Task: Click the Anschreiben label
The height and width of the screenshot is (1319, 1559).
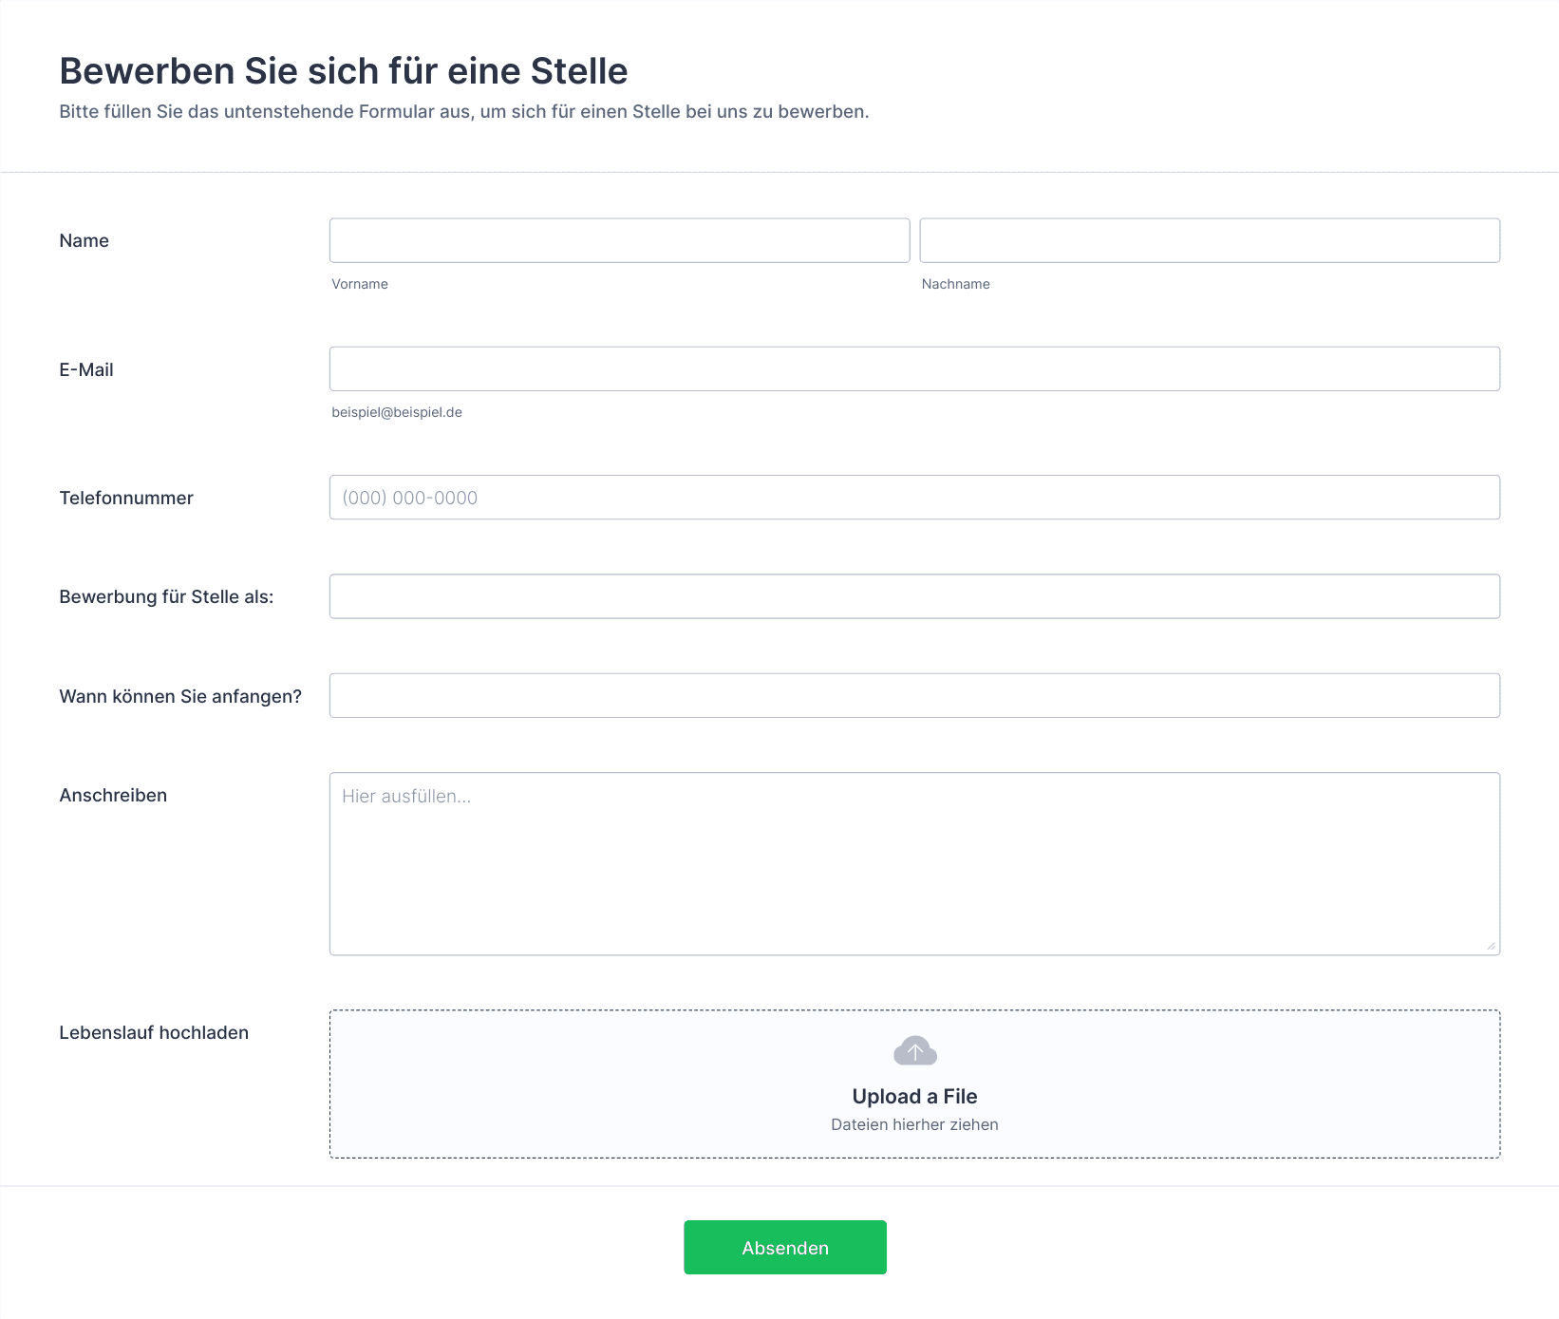Action: pyautogui.click(x=113, y=796)
